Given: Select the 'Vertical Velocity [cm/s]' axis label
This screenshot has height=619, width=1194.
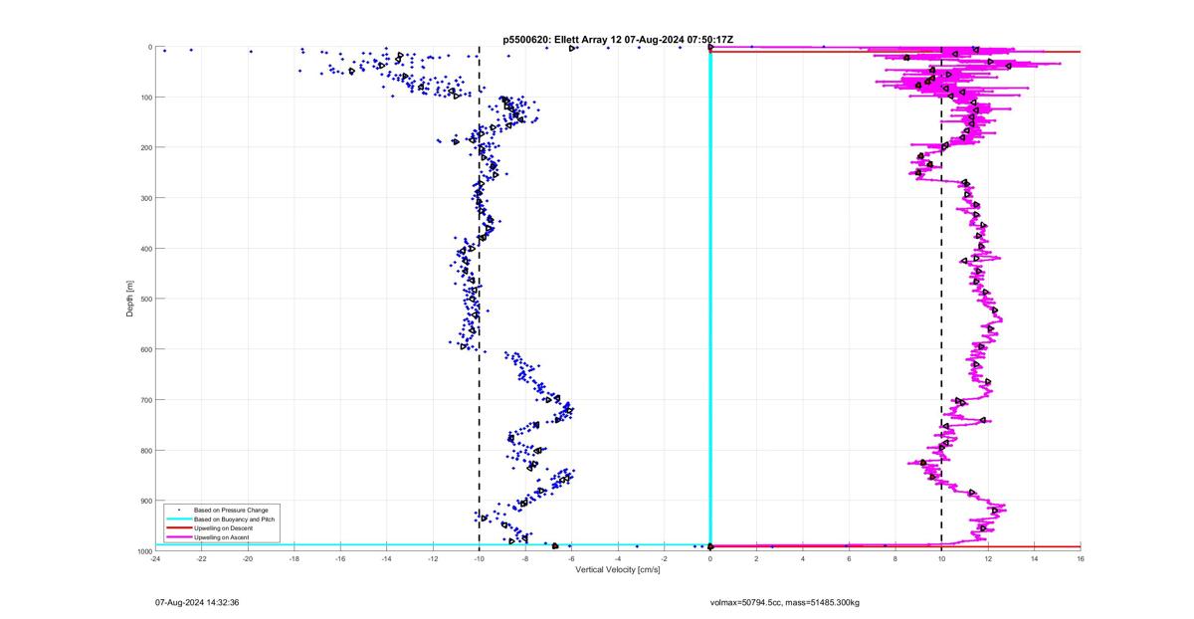Looking at the screenshot, I should coord(618,569).
